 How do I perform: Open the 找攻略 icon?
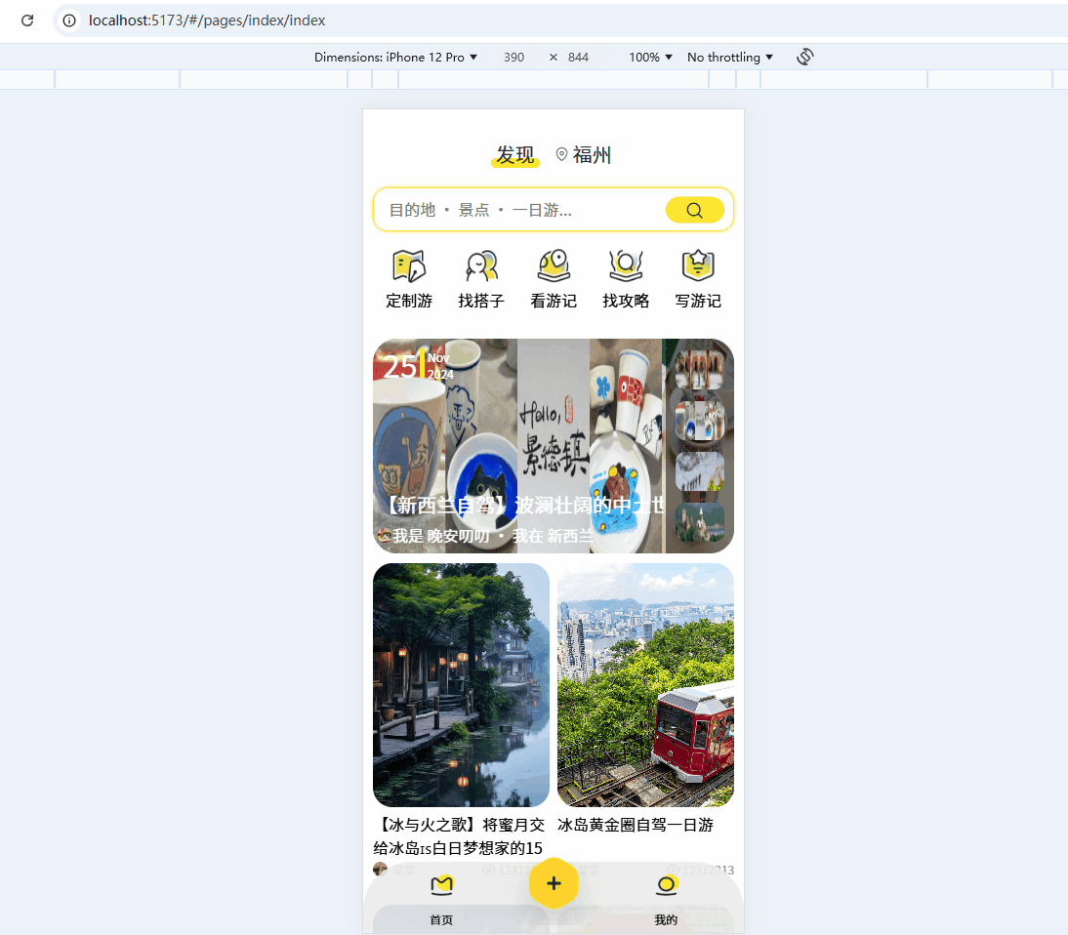coord(626,265)
